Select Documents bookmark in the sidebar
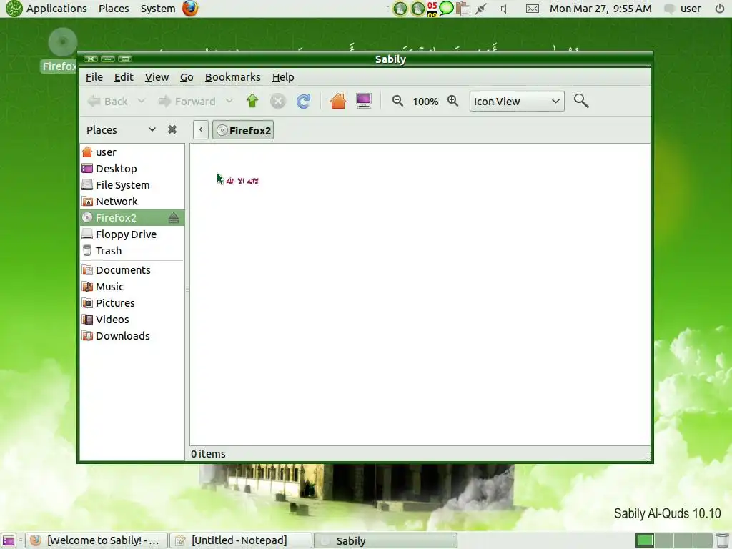732x549 pixels. click(x=132, y=269)
